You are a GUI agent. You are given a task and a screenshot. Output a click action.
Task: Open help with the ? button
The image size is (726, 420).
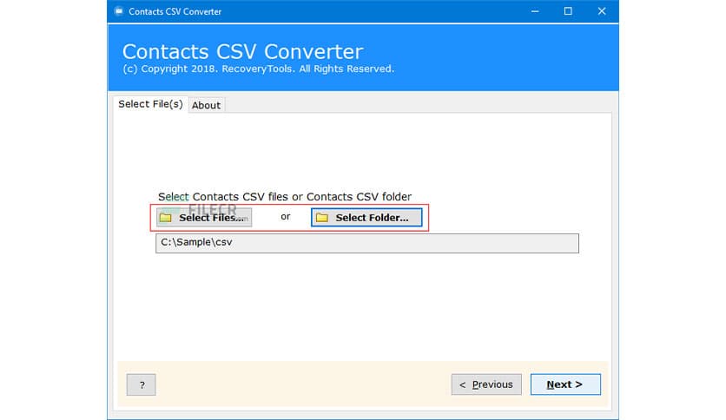point(142,384)
